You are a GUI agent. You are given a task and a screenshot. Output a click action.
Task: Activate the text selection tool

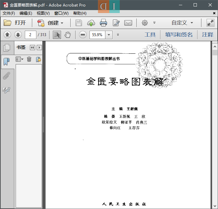57,35
